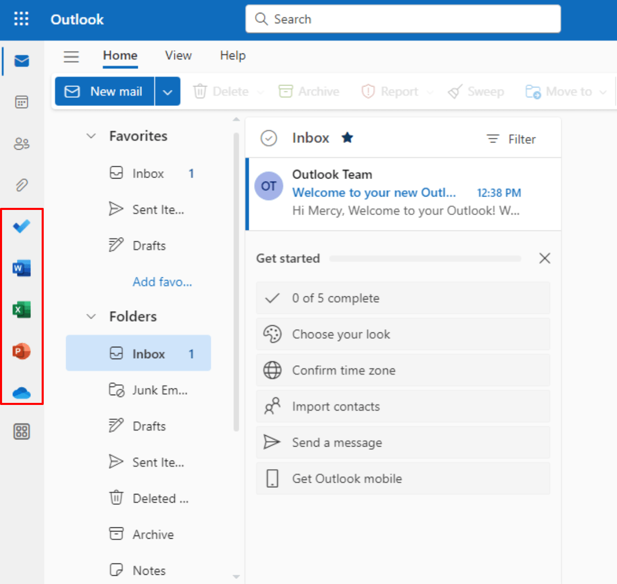Check the Get started progress bar

point(425,258)
